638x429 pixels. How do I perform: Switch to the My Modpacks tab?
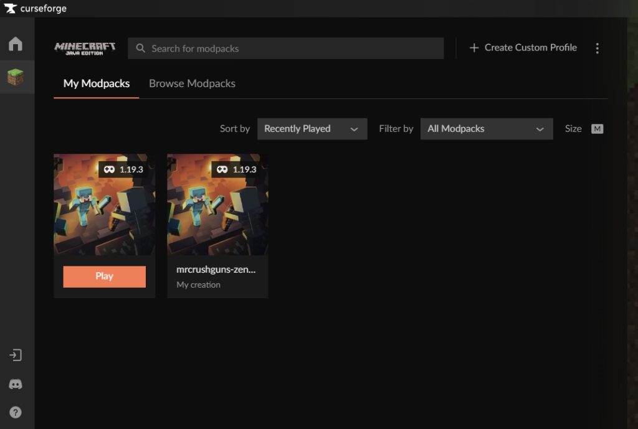[97, 83]
